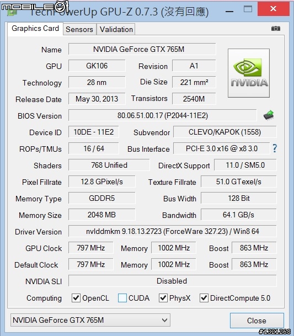The image size is (294, 336).
Task: Click the GPU Clock row Memory value 1002 MHz
Action: pyautogui.click(x=174, y=248)
